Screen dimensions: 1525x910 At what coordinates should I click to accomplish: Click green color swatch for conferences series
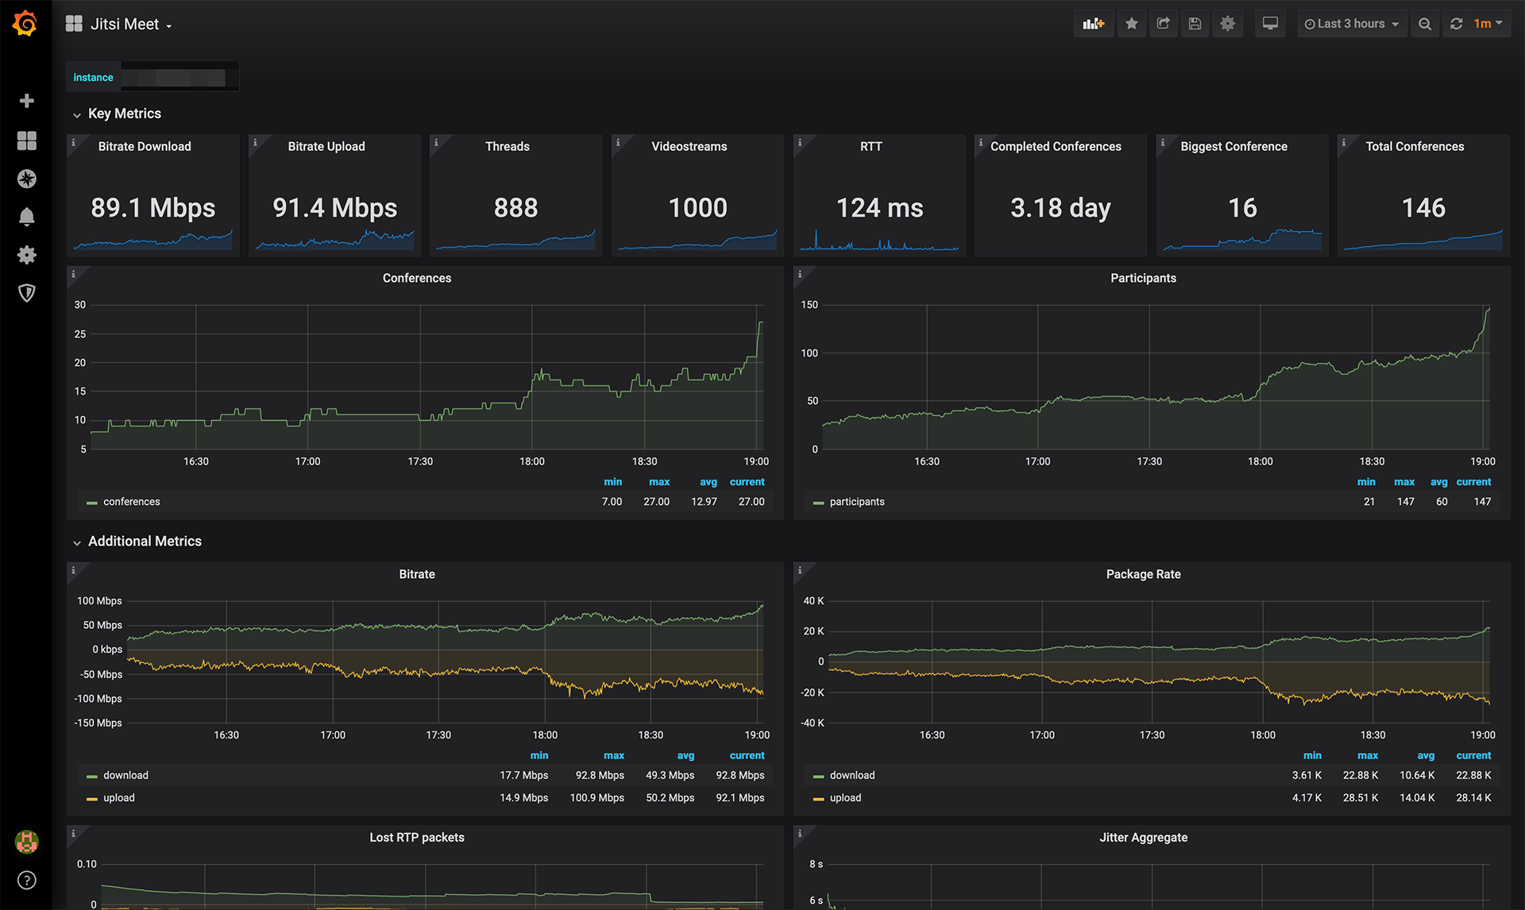pyautogui.click(x=92, y=503)
